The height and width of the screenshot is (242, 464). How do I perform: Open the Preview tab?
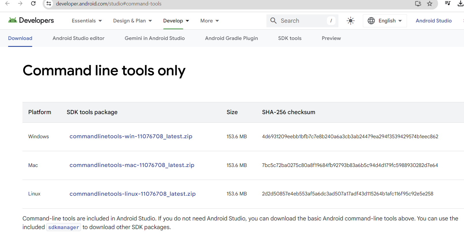[331, 38]
